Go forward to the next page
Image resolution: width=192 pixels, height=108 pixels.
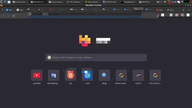(8, 16)
